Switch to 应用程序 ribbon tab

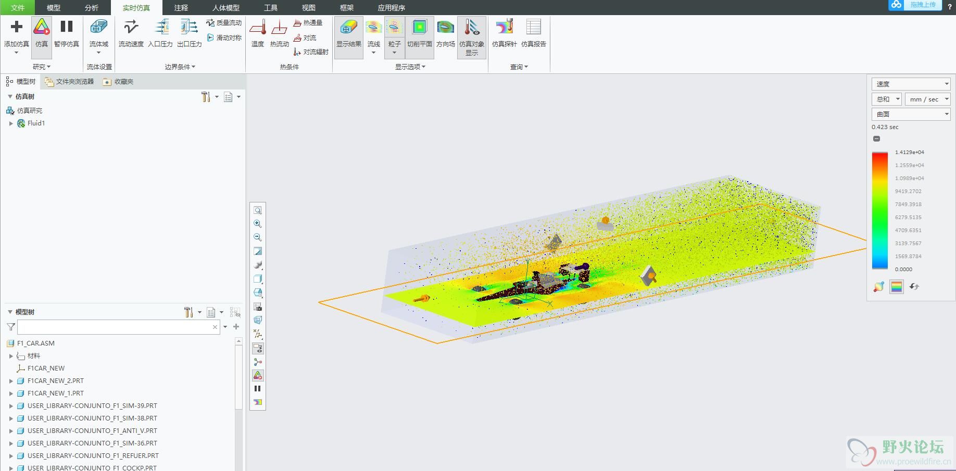[x=392, y=8]
